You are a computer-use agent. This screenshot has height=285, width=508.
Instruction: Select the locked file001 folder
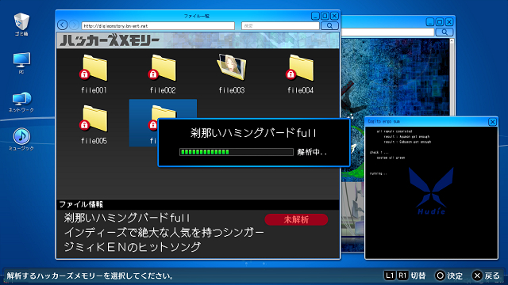click(94, 74)
